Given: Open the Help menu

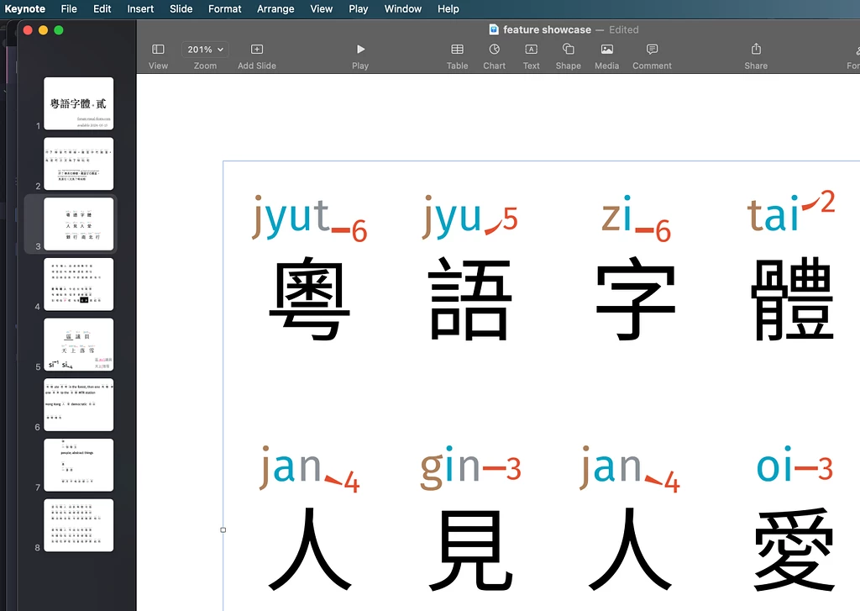Looking at the screenshot, I should pyautogui.click(x=448, y=8).
